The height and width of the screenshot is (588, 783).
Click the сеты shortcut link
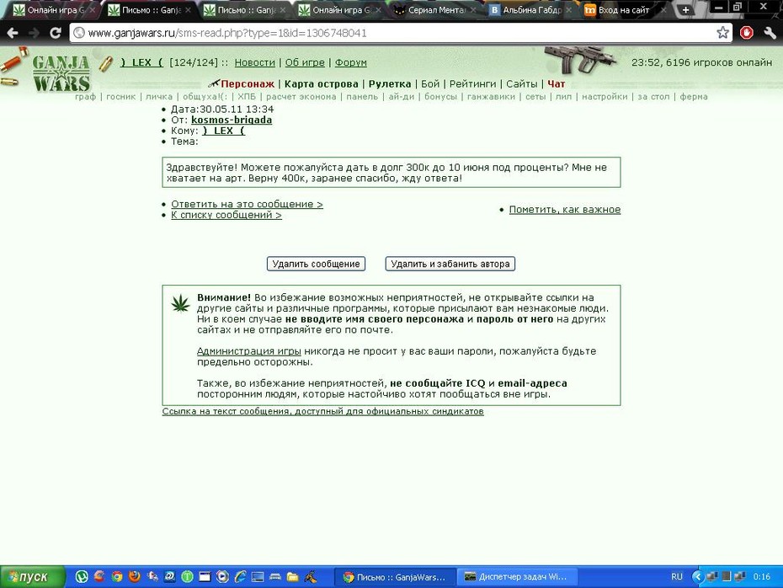coord(535,96)
